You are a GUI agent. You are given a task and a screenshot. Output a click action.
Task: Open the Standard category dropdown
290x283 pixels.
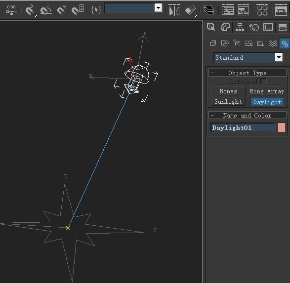coord(248,57)
